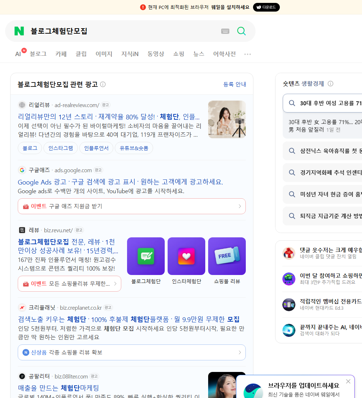
Task: Close the browser update popup
Action: click(x=348, y=381)
